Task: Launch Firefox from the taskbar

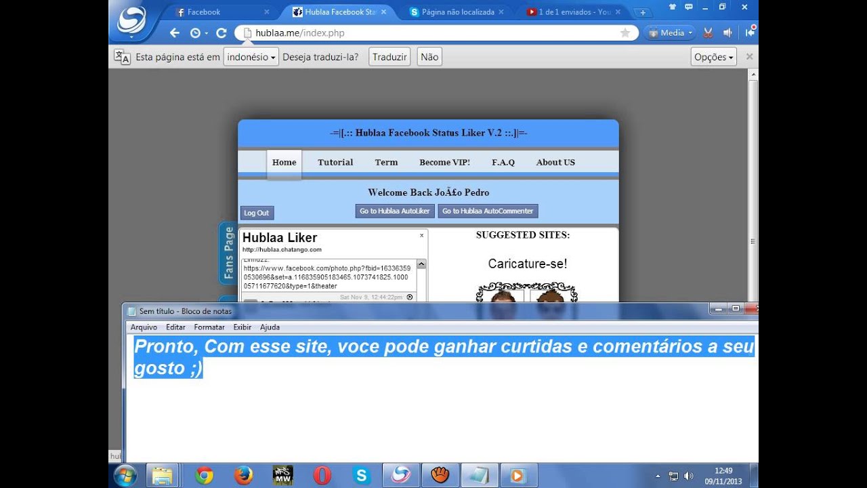Action: pyautogui.click(x=243, y=476)
